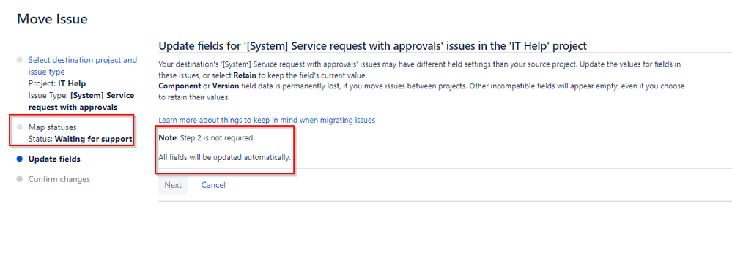Click the grey bullet beside Confirm changes
Screen dimensions: 732x264
click(x=19, y=178)
